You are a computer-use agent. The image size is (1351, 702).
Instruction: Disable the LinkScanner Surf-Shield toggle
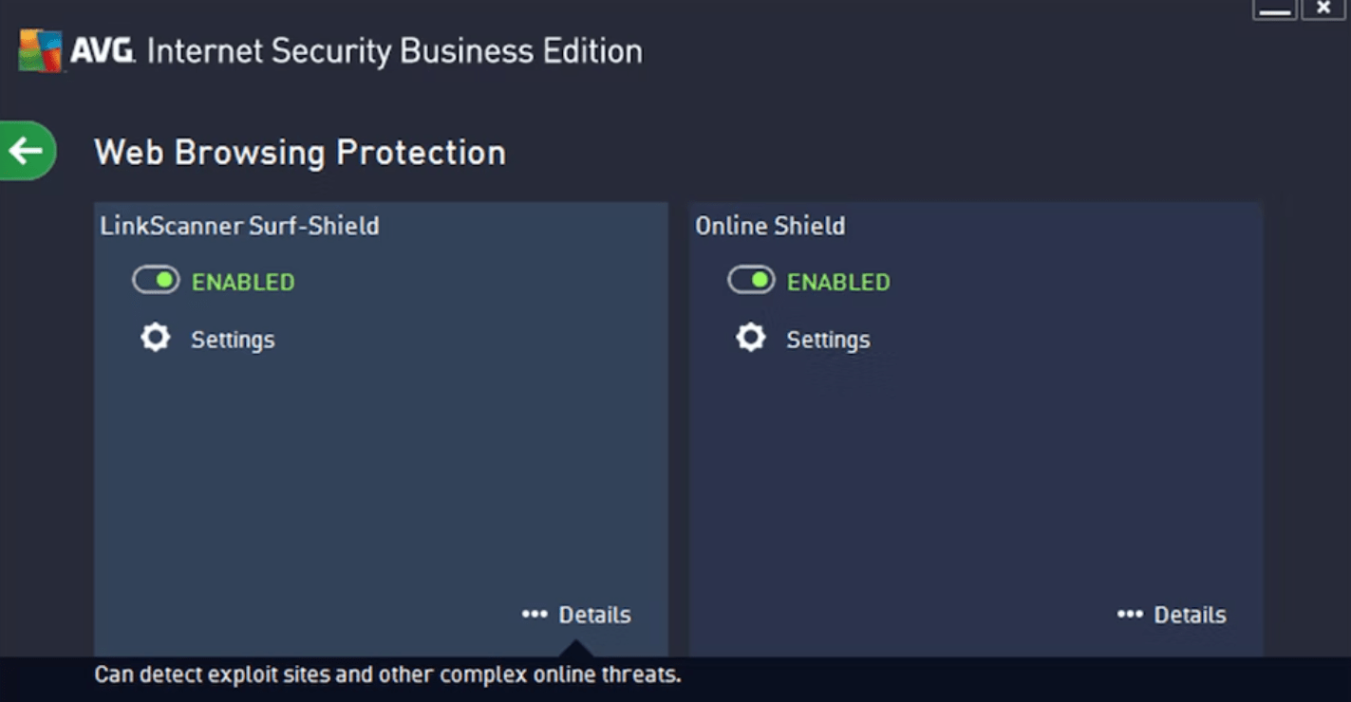click(155, 280)
